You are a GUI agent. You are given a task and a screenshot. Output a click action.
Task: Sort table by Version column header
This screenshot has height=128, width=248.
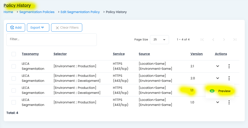(196, 54)
